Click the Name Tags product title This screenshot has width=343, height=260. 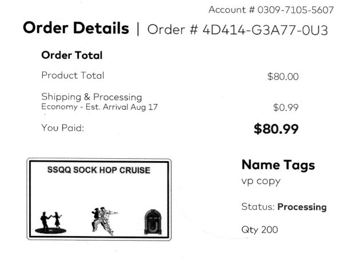pos(278,165)
